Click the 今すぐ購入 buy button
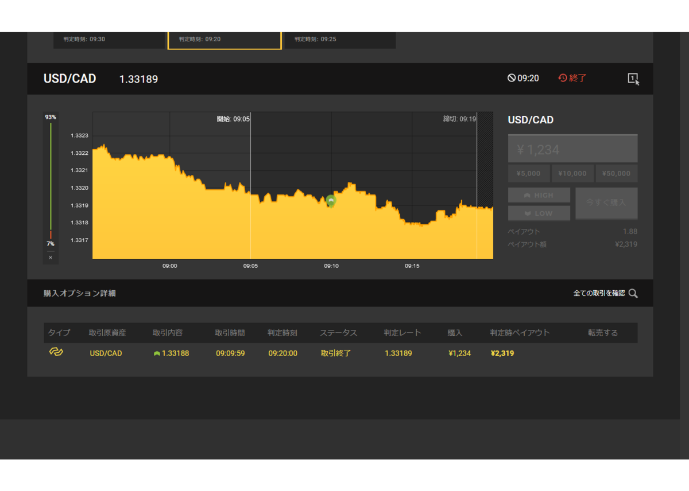This screenshot has height=491, width=689. 606,203
